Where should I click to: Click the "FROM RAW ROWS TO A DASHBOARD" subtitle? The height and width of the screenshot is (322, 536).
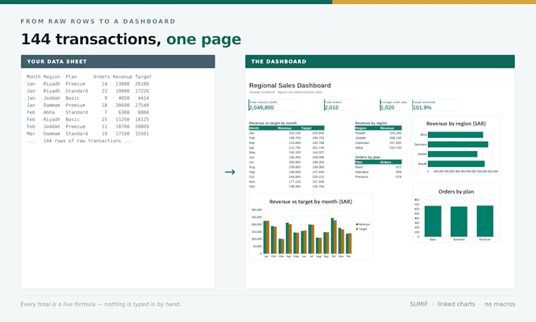98,21
